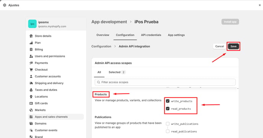This screenshot has width=263, height=138.
Task: Uncheck the write_products scope
Action: point(167,101)
